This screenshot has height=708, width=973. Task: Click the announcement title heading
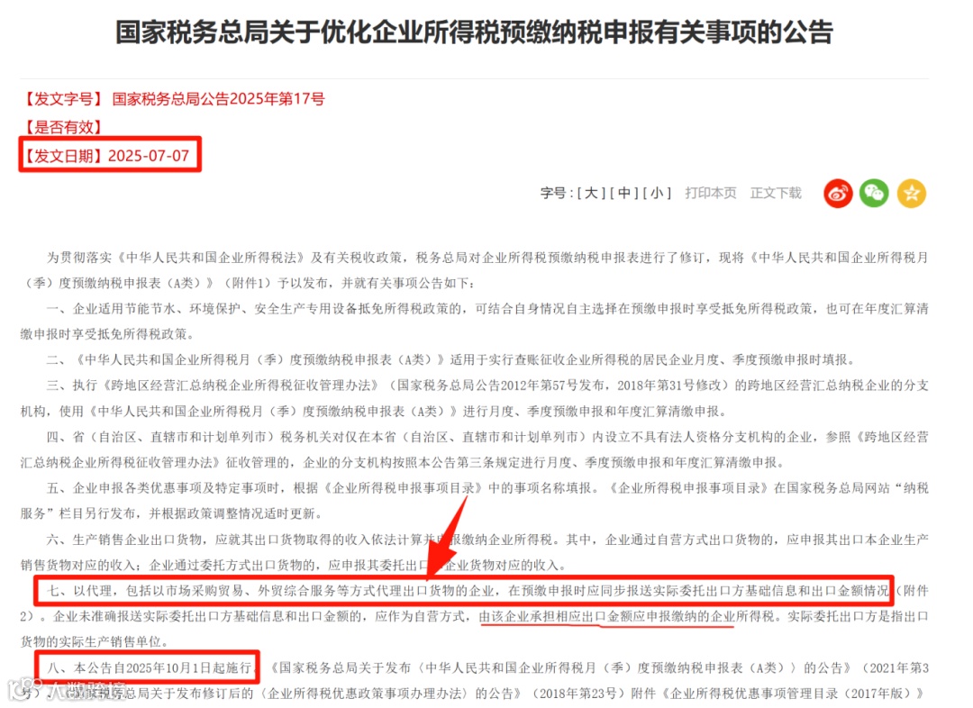tap(474, 32)
